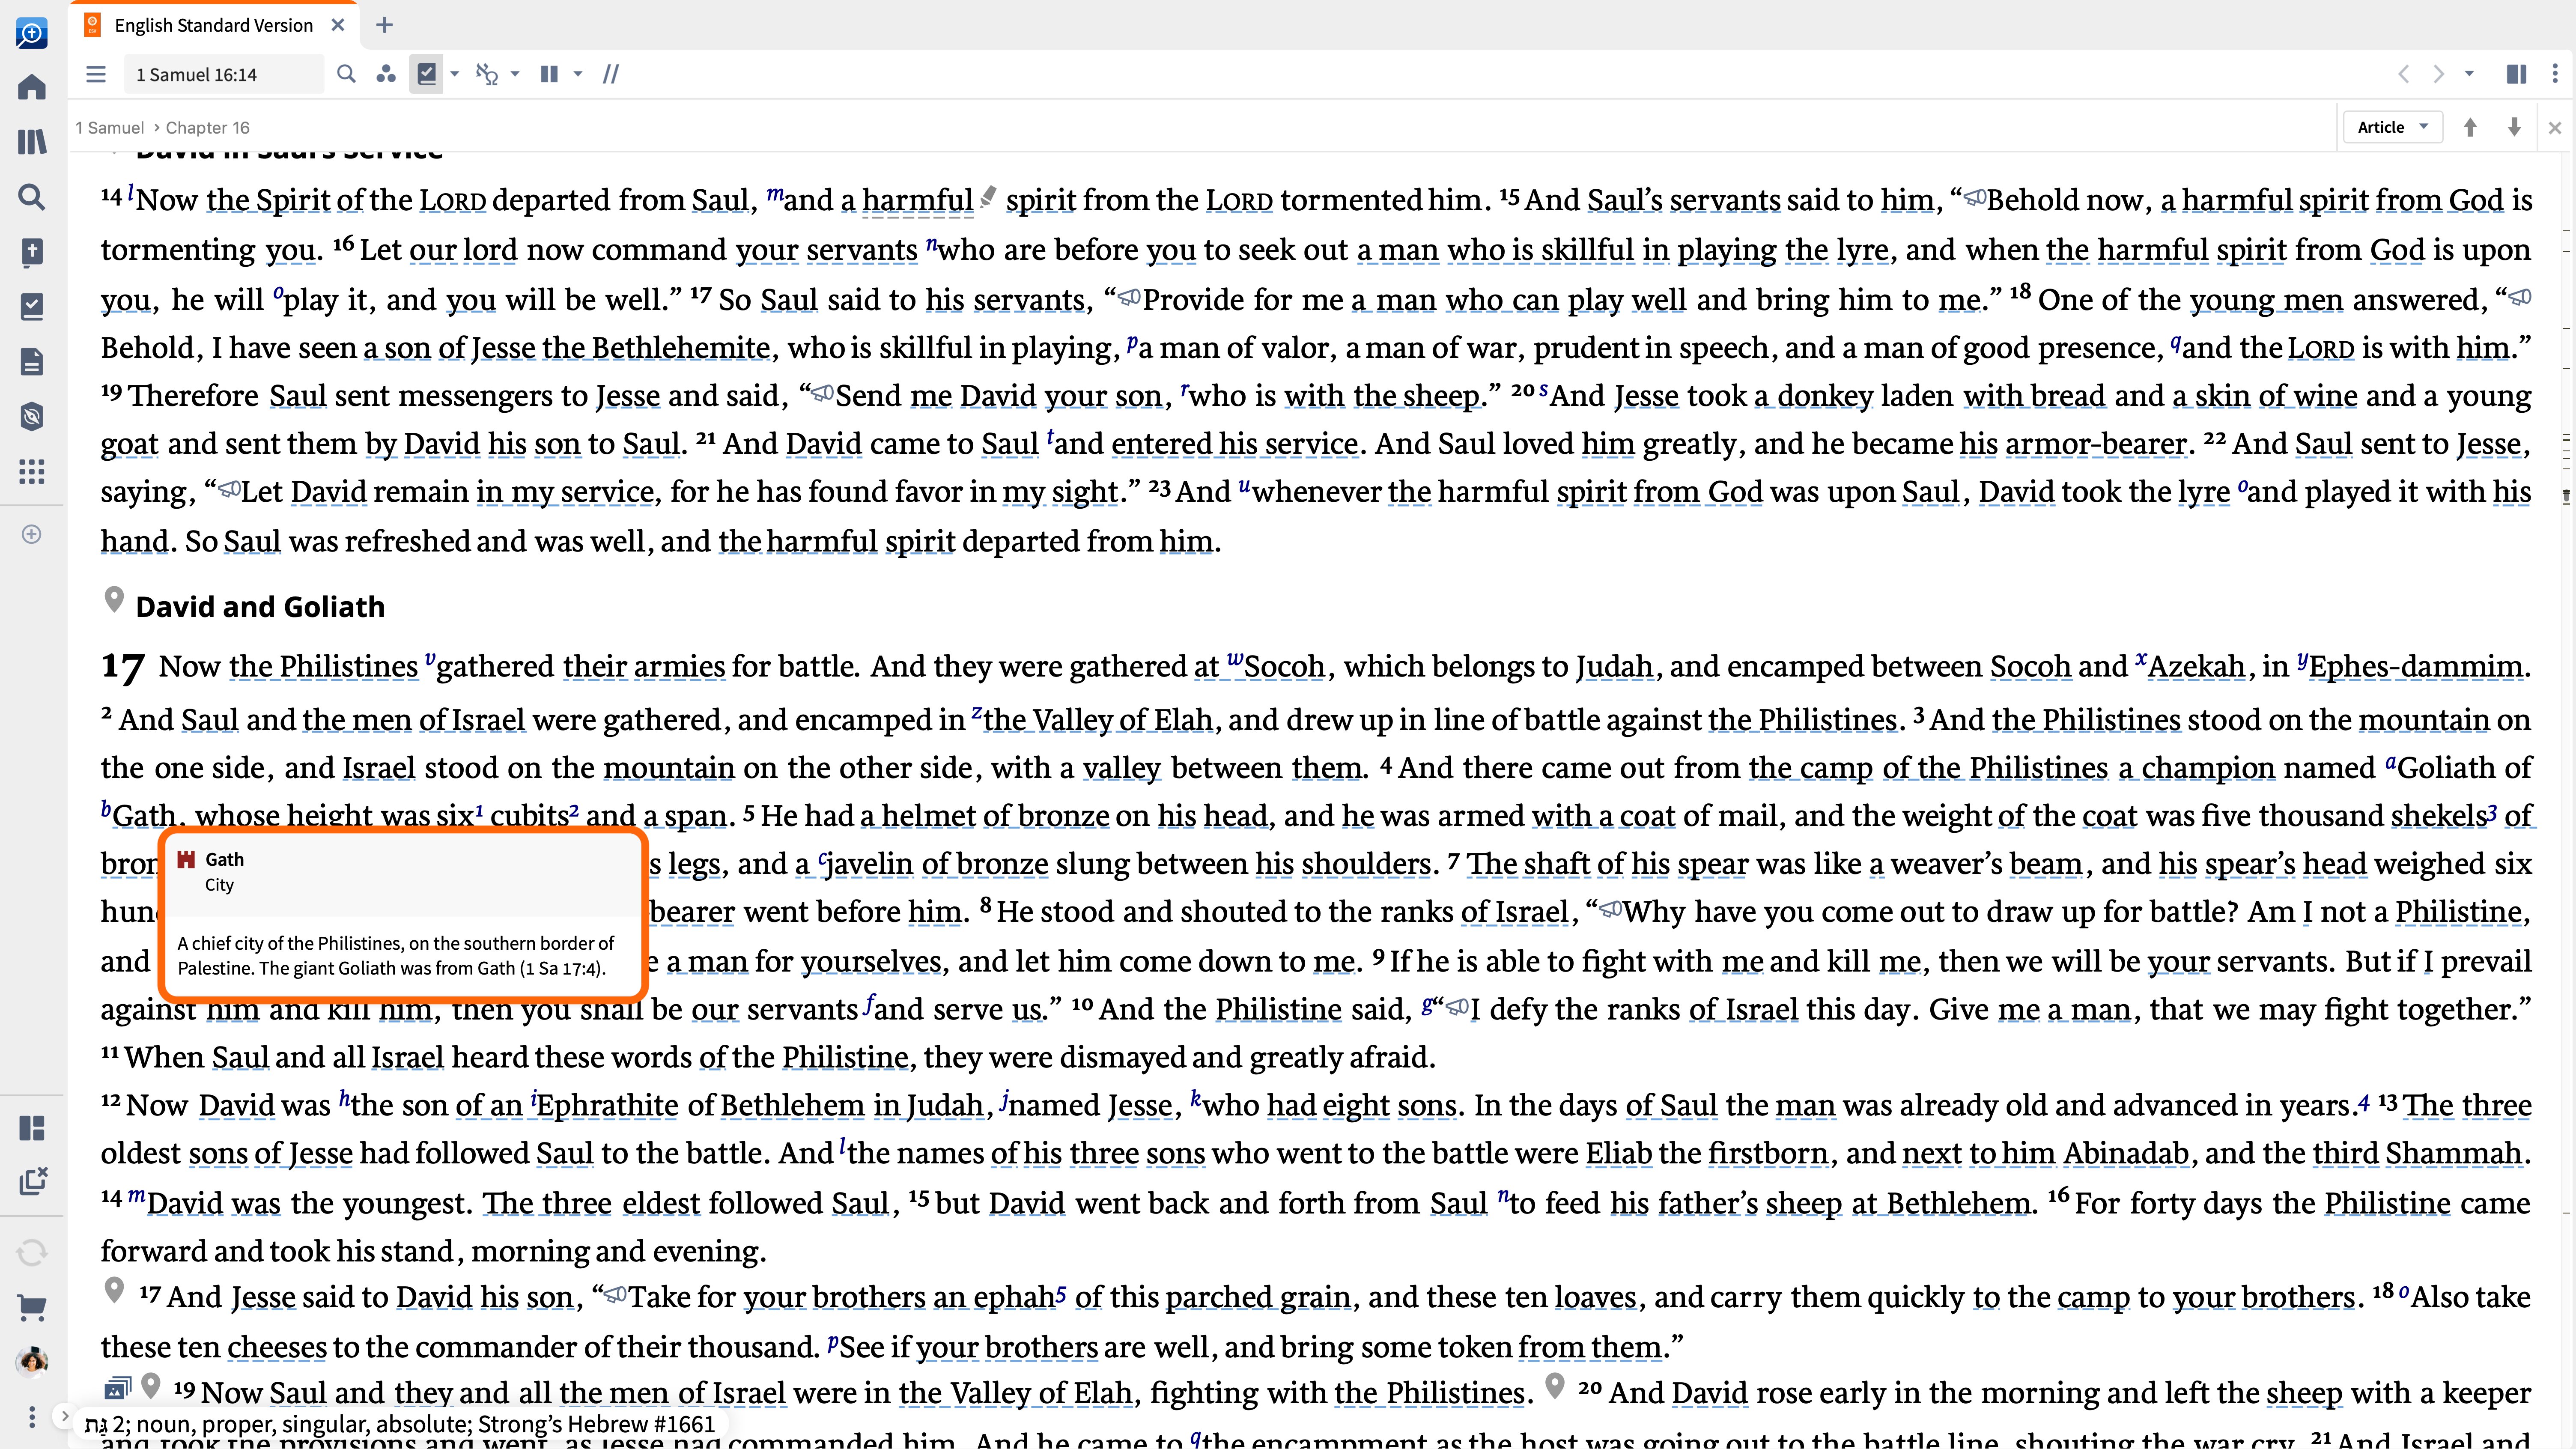
Task: Click the speaker label icon before 'Behold now'
Action: tap(1975, 197)
